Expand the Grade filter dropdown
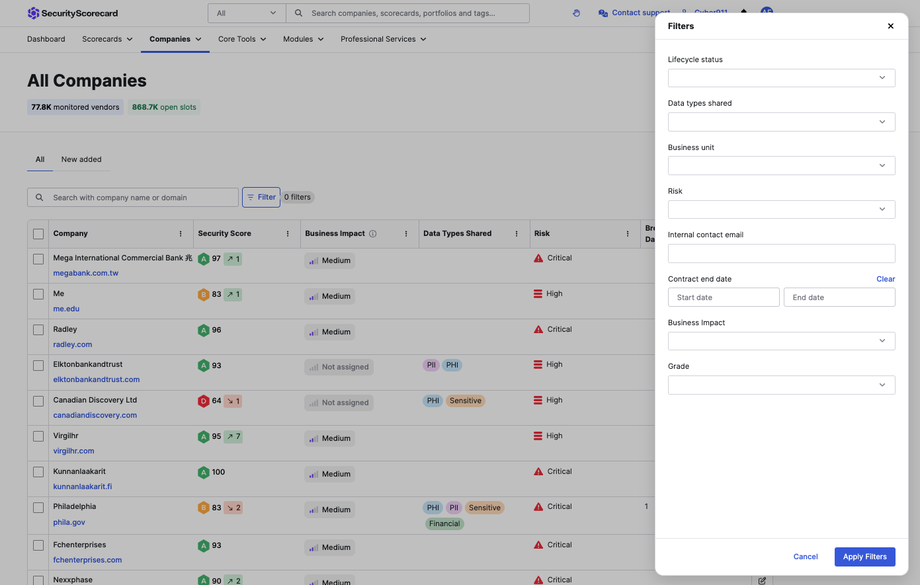This screenshot has width=920, height=585. (x=782, y=385)
